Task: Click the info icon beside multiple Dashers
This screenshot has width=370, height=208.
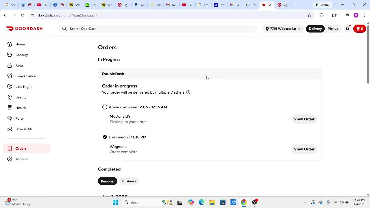Action: tap(188, 92)
